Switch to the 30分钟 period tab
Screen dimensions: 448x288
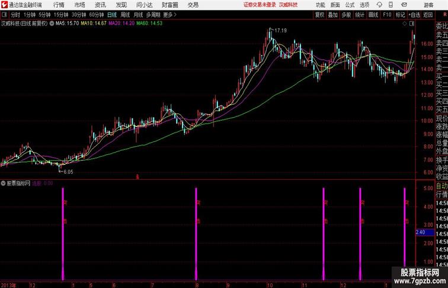(x=79, y=15)
